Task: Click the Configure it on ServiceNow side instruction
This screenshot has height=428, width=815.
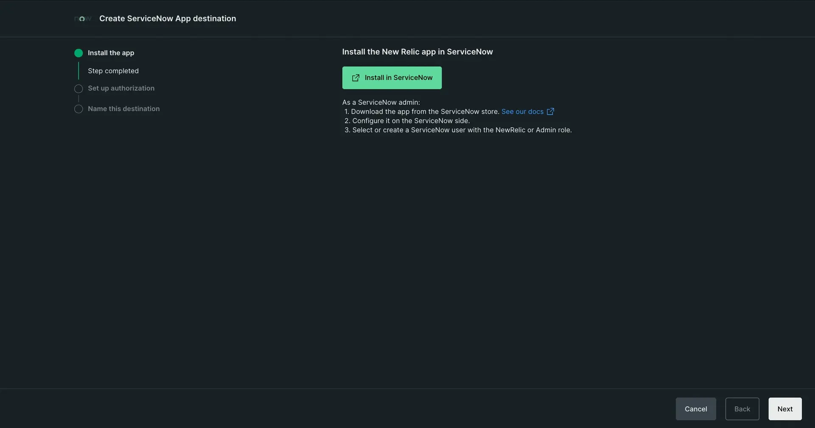Action: [410, 121]
